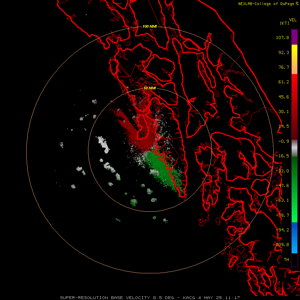Click the -63.1 velocity scale value
The width and height of the screenshot is (300, 300).
[x=282, y=200]
